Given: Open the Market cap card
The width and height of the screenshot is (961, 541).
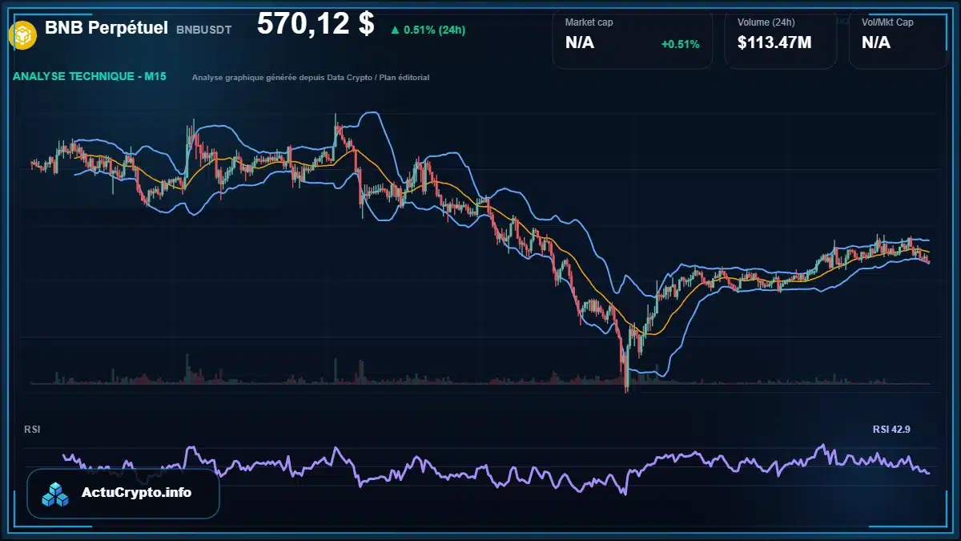Looking at the screenshot, I should (633, 38).
